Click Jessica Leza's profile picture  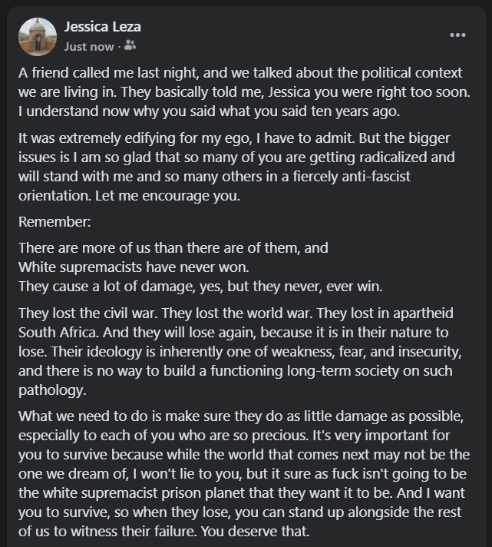38,36
